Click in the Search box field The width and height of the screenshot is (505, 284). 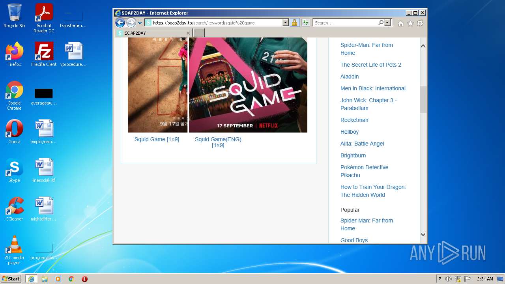(x=346, y=23)
